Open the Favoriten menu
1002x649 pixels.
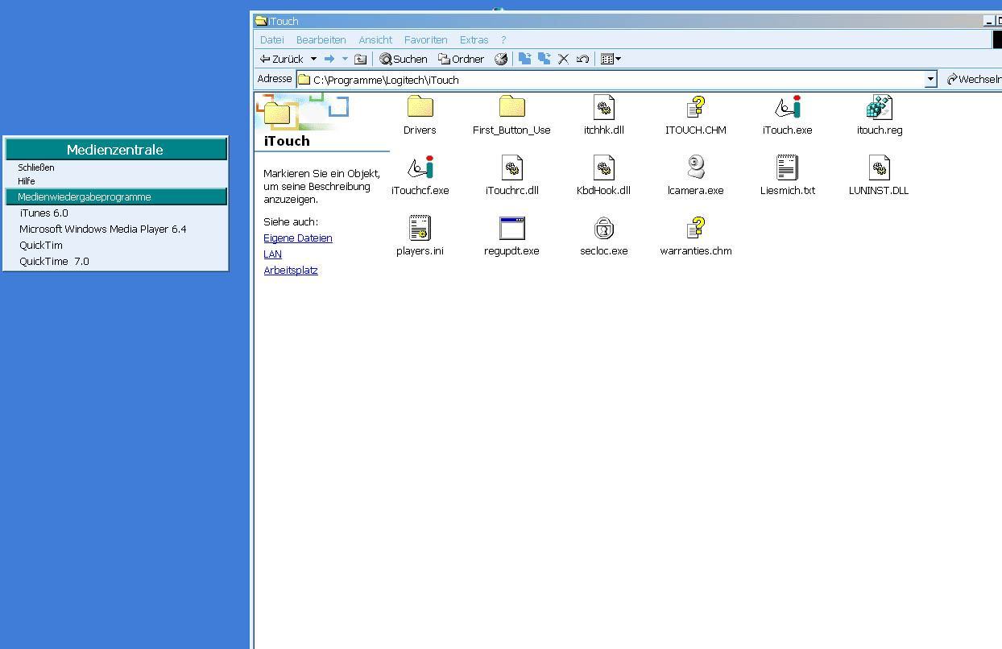click(426, 39)
